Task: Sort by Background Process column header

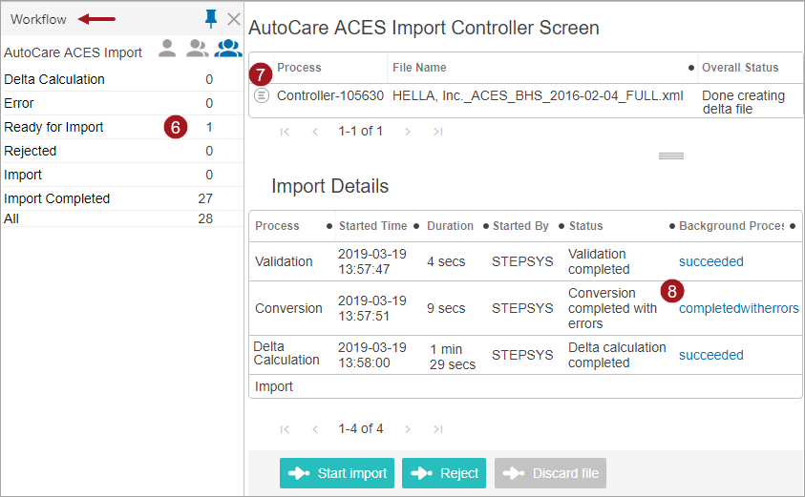Action: click(x=731, y=226)
